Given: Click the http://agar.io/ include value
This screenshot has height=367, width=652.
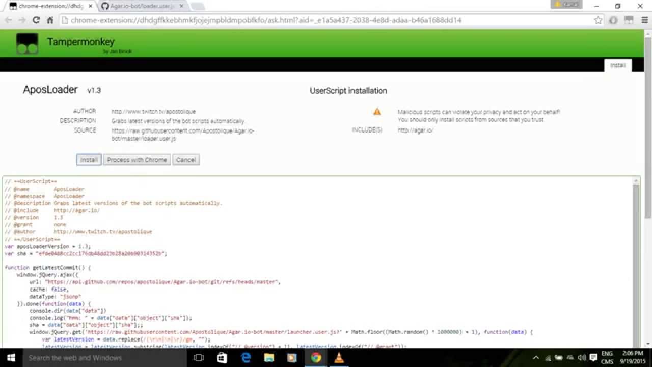Looking at the screenshot, I should point(416,130).
